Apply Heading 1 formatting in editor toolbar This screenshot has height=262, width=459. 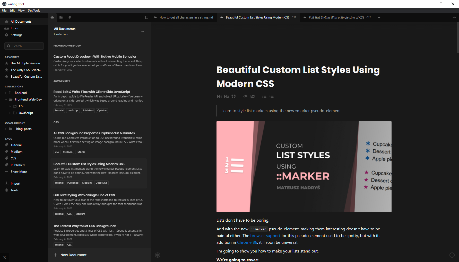click(219, 96)
